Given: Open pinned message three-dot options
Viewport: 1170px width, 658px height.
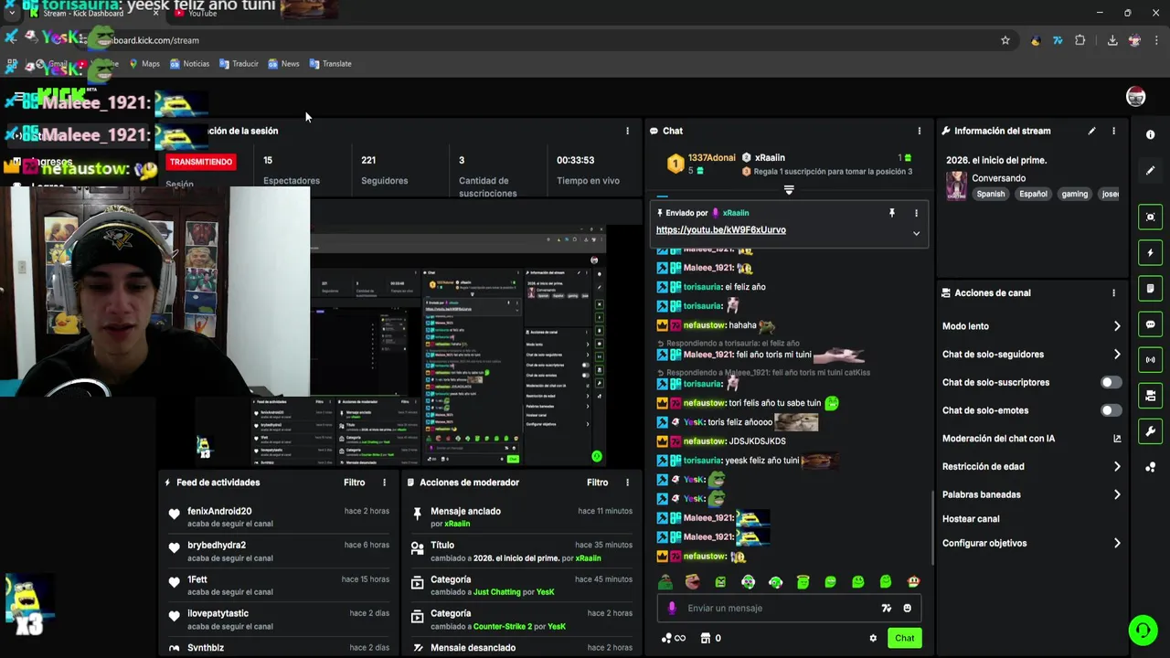Looking at the screenshot, I should pos(916,213).
